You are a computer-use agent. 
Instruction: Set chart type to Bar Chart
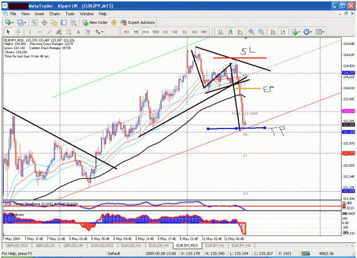click(220, 32)
